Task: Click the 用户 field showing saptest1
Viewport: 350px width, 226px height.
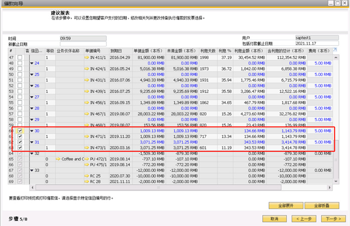Action: pos(317,37)
